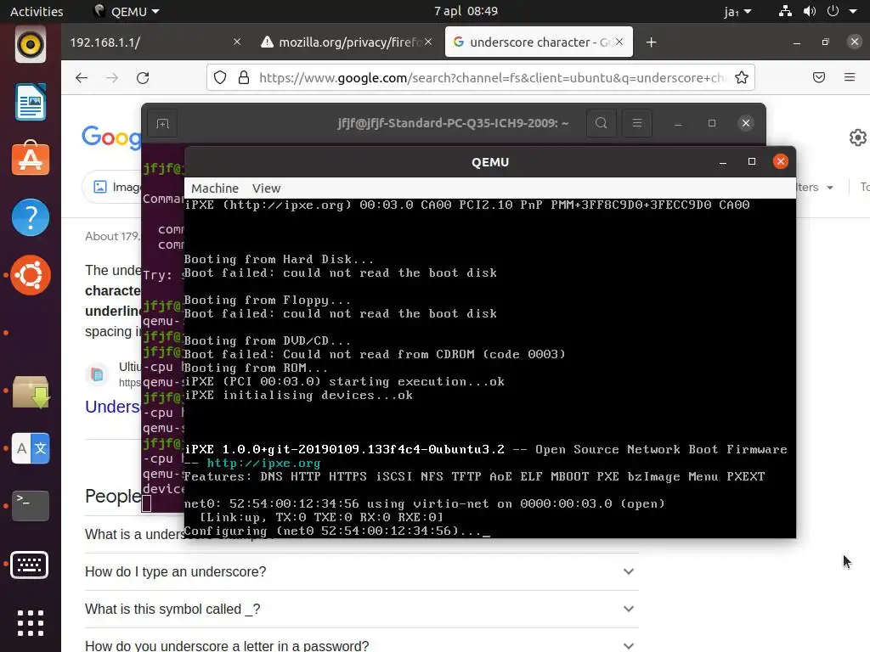The height and width of the screenshot is (652, 870).
Task: Open the Pocket save icon in Firefox
Action: (819, 77)
